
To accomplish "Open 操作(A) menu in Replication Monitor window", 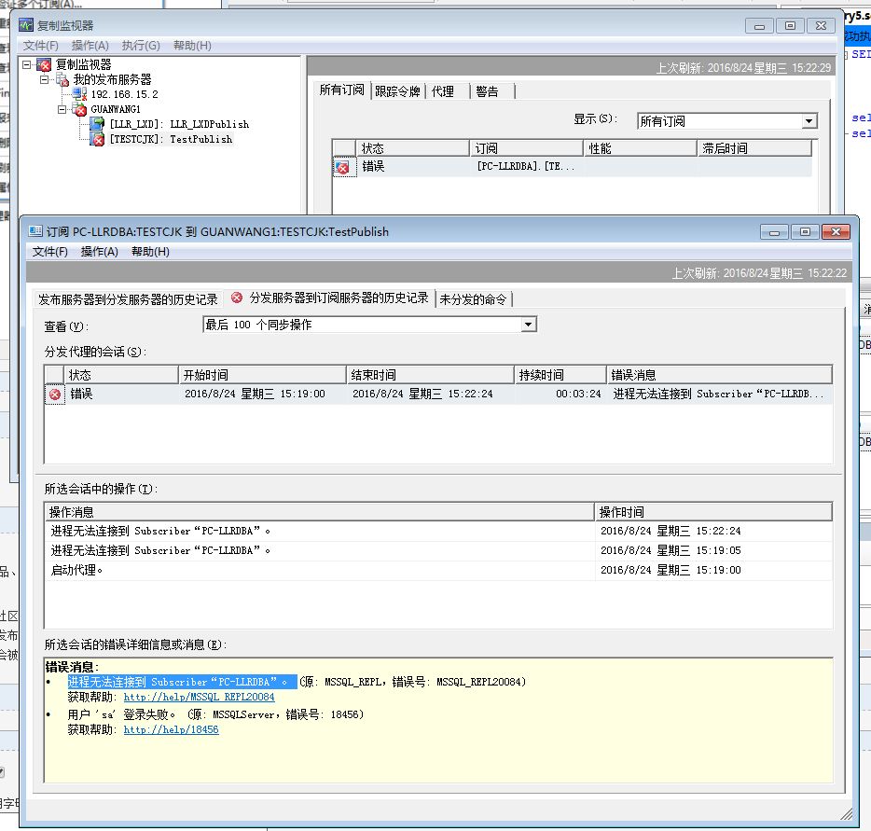I will click(x=90, y=46).
